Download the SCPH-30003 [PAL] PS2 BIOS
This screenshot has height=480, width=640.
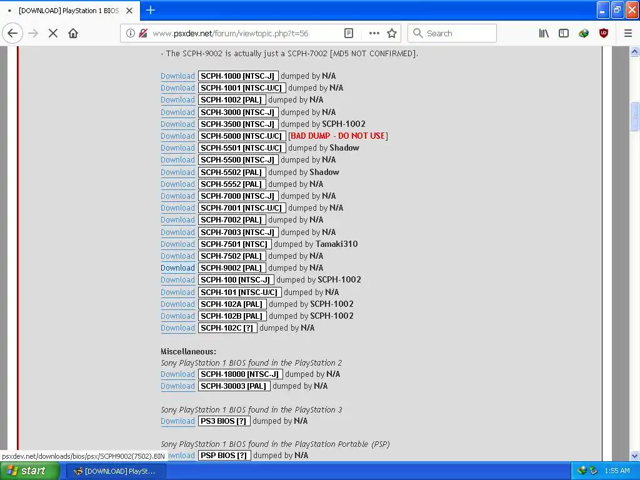177,386
